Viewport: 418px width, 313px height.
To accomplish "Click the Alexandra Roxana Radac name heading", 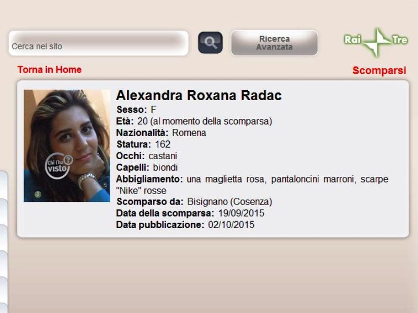I will click(199, 95).
